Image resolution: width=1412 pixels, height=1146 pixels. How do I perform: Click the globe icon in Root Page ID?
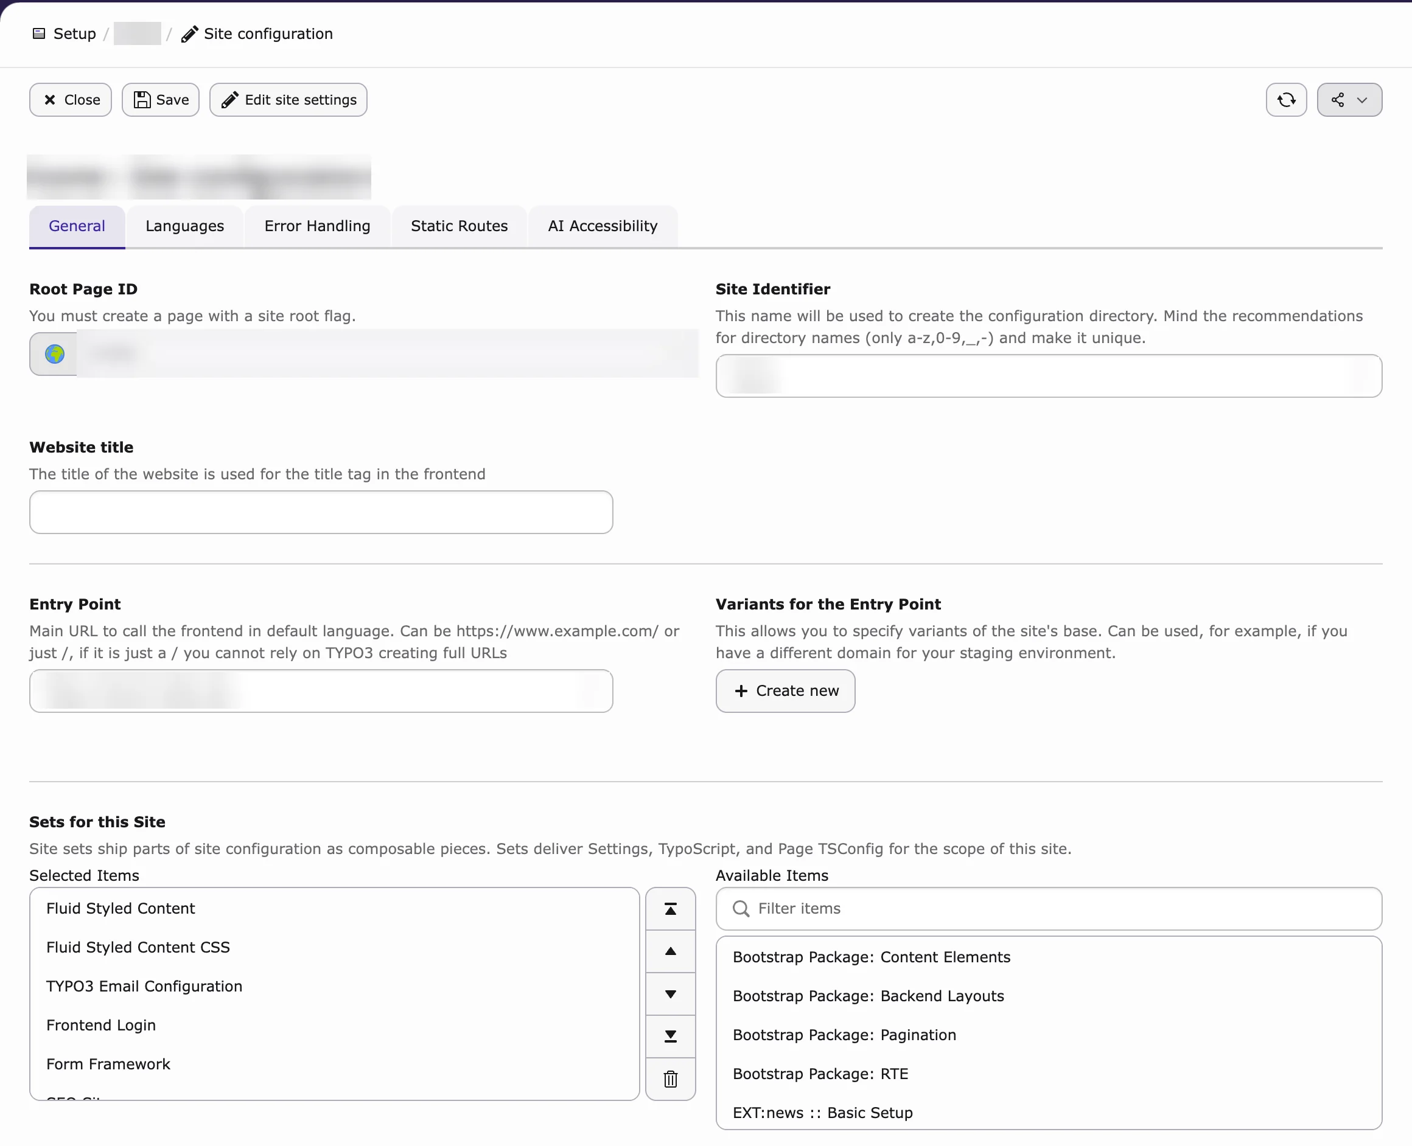[55, 355]
